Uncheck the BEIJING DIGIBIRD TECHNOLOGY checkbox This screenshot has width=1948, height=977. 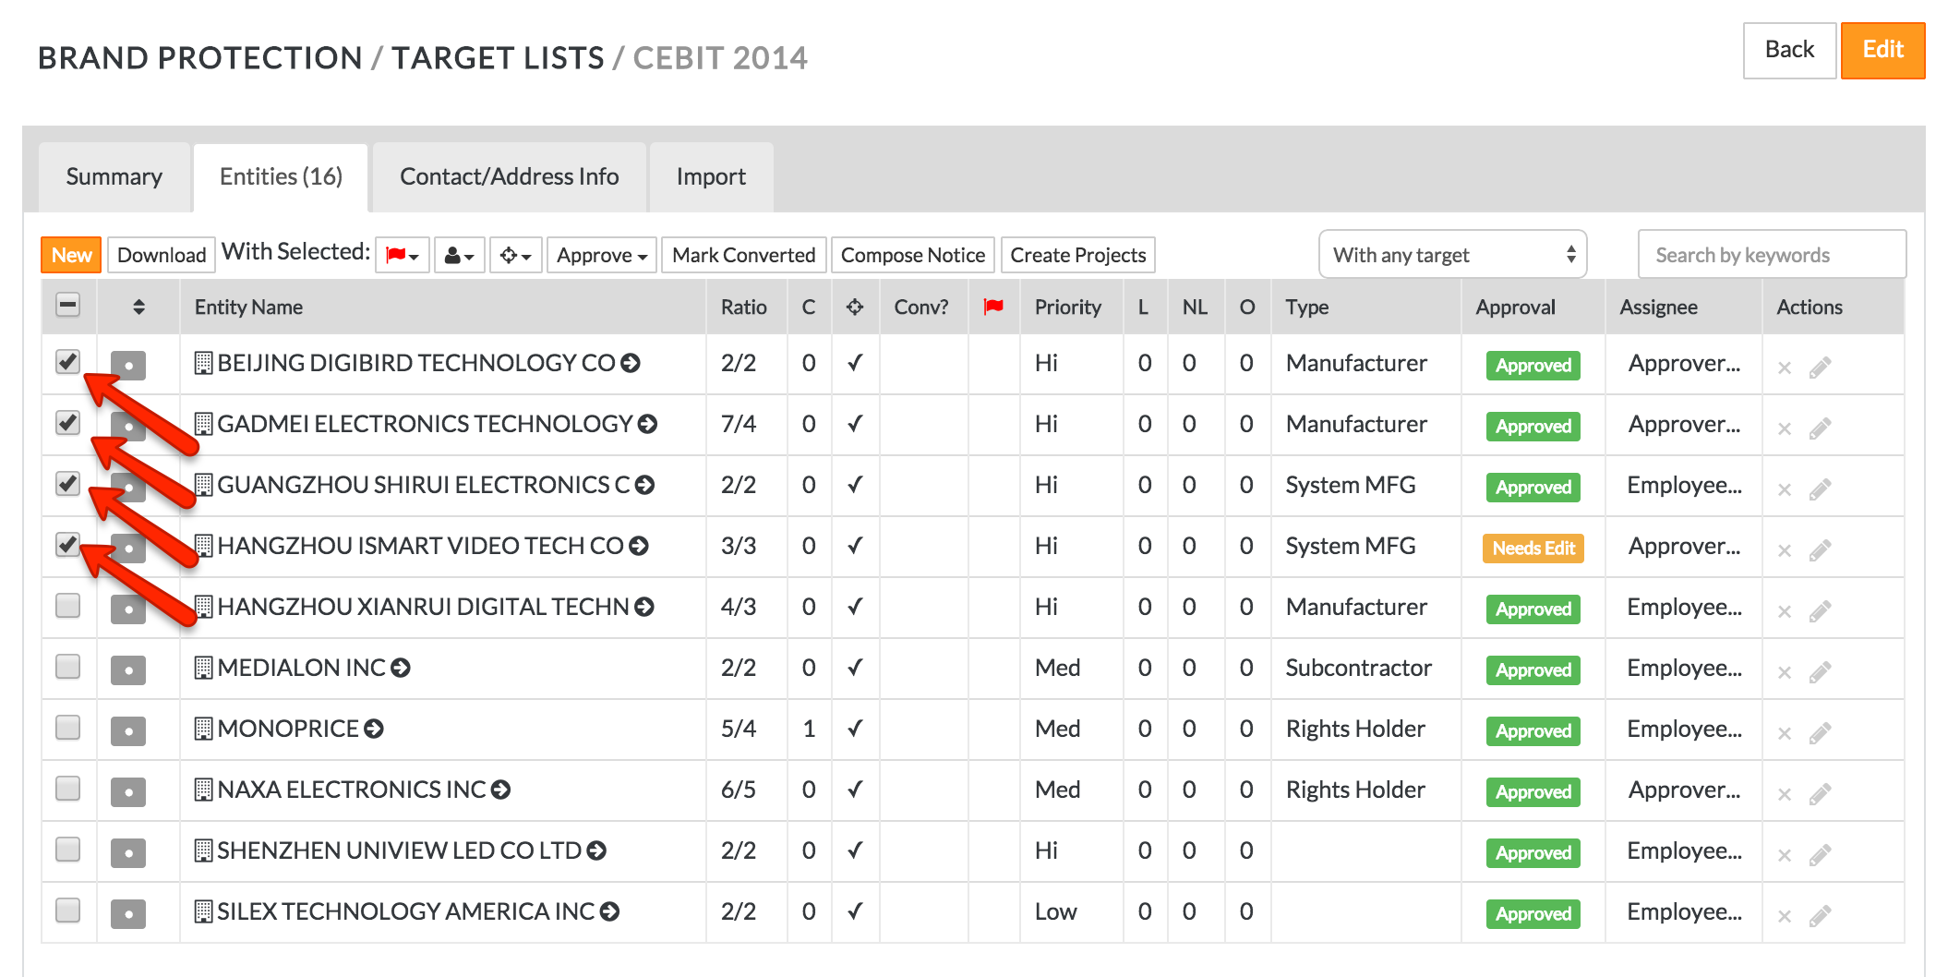(68, 361)
